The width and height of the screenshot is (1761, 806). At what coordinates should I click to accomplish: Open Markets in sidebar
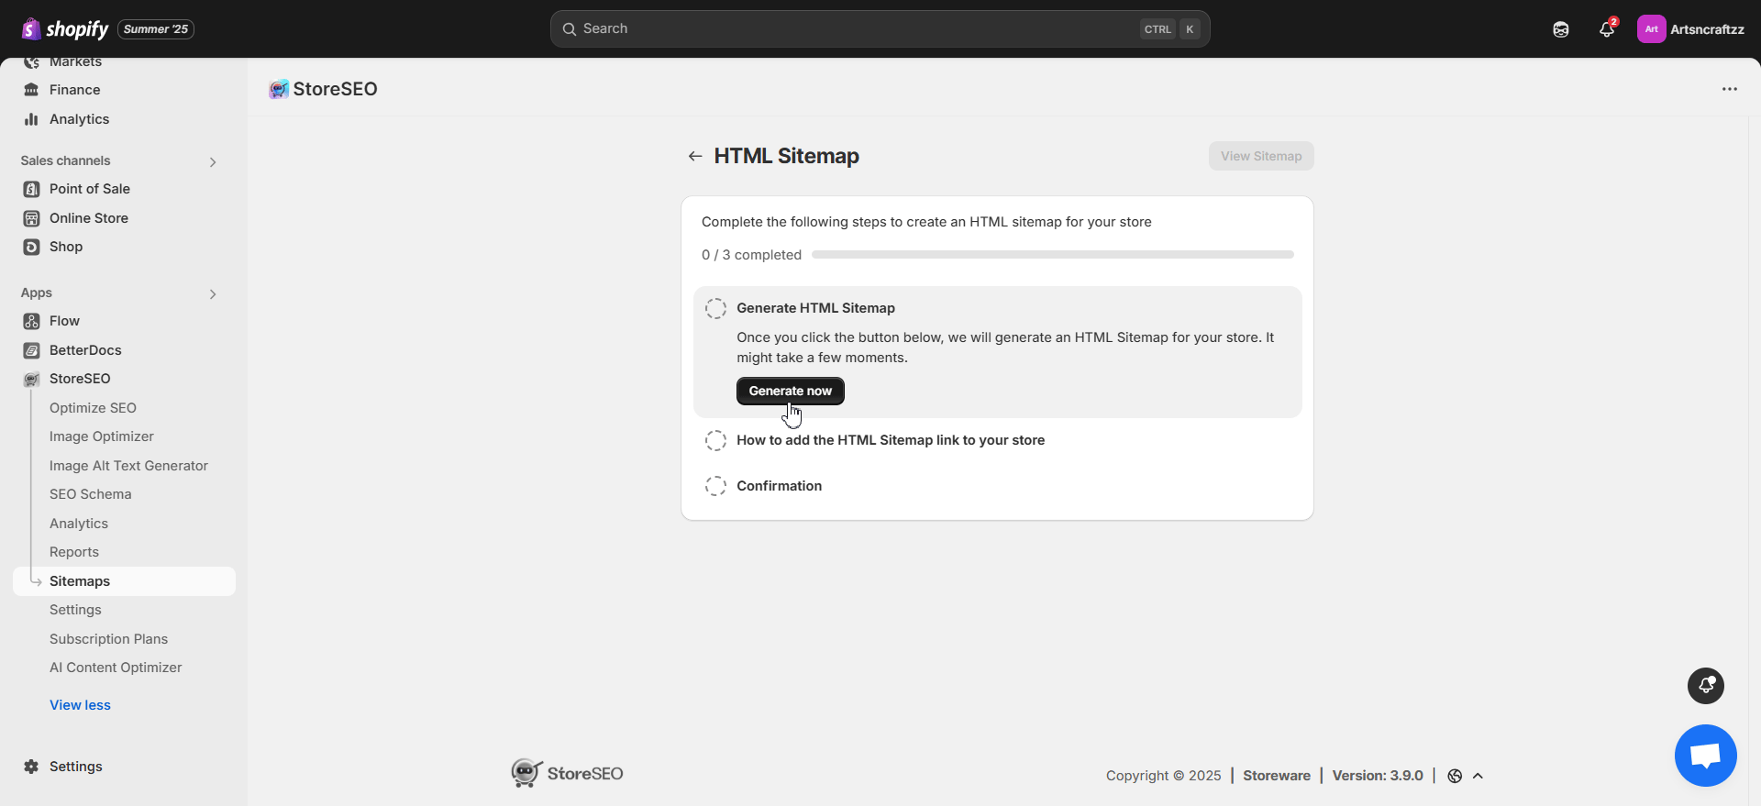75,61
